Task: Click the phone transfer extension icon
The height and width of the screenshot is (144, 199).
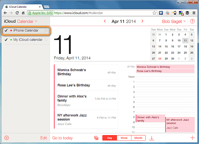Action: (x=174, y=13)
